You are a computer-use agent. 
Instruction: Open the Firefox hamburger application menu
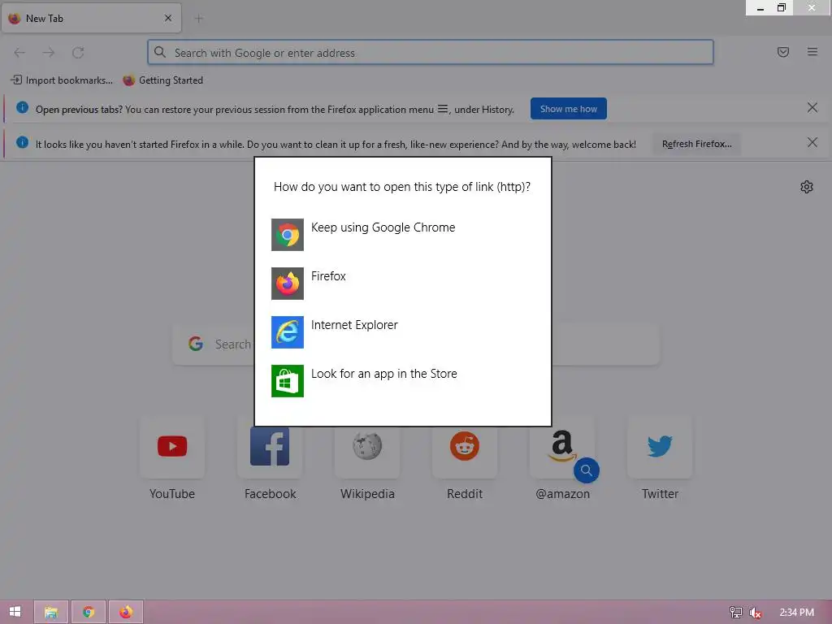click(x=812, y=52)
